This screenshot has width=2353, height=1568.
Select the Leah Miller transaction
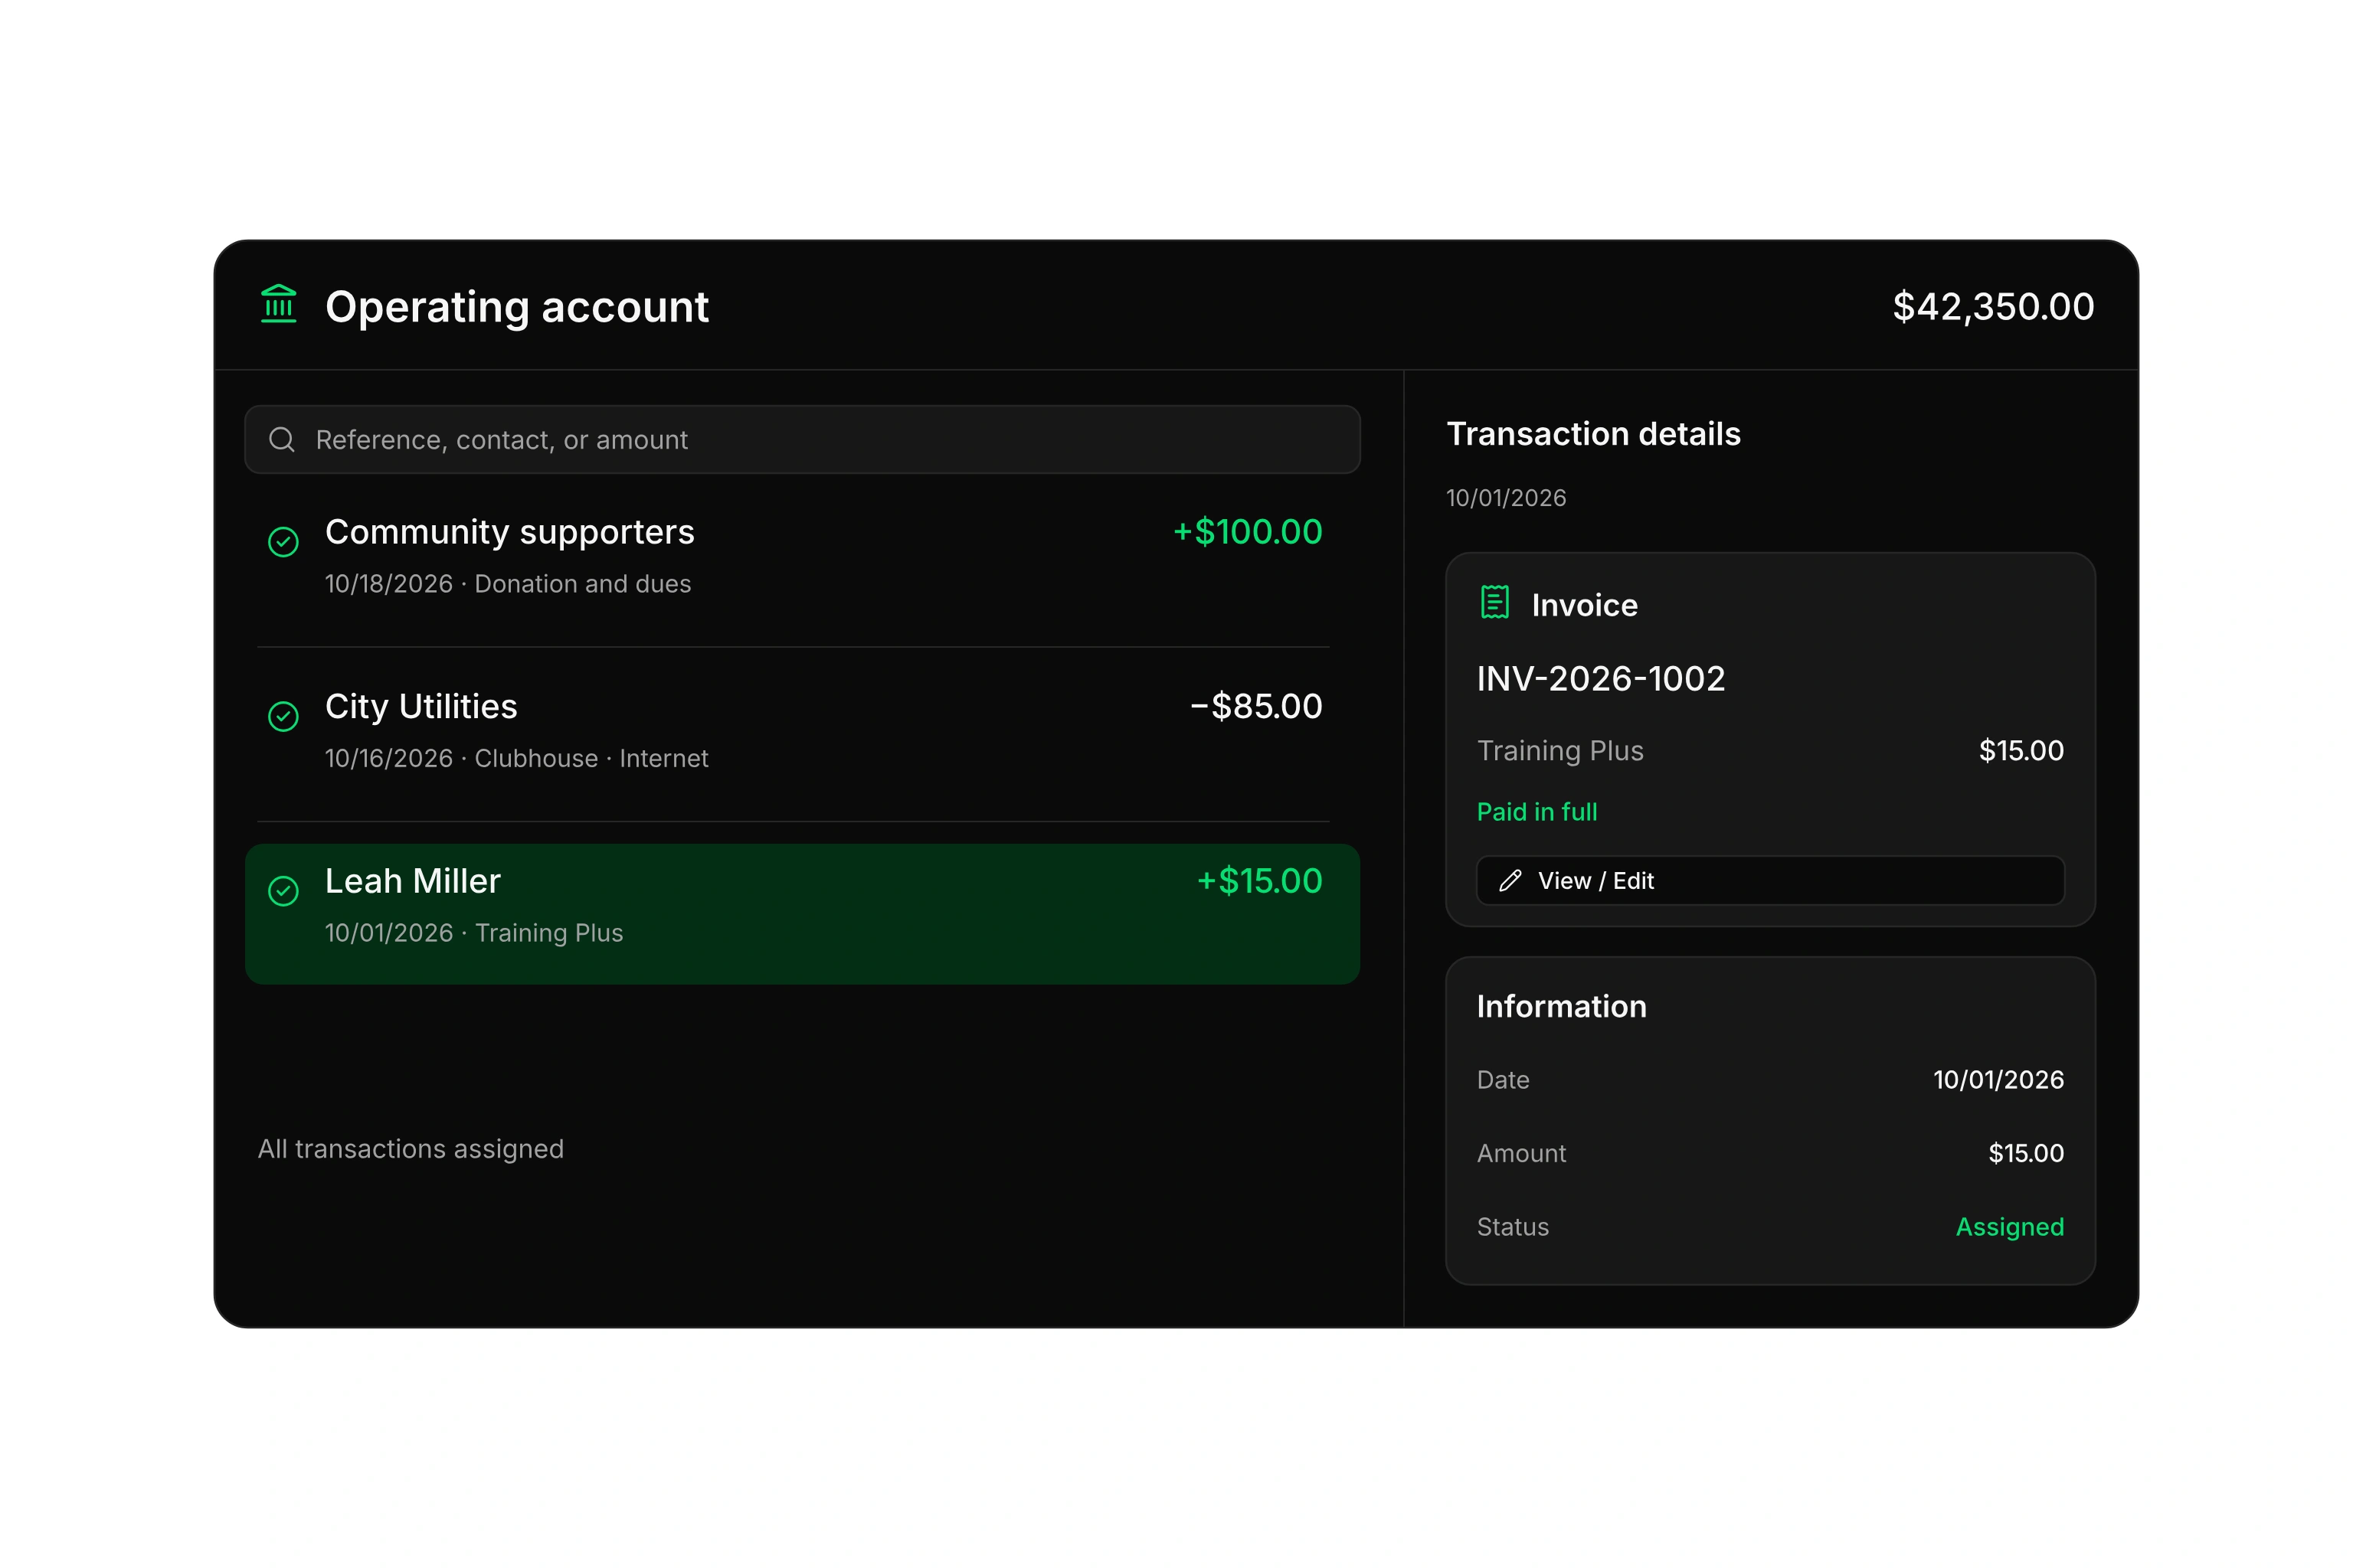(803, 914)
